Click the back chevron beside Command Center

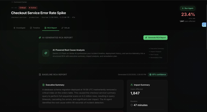[12, 2]
